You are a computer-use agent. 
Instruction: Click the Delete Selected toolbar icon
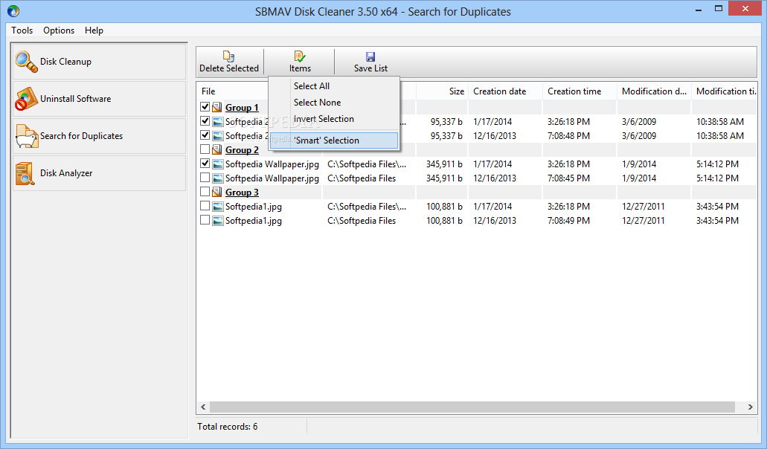228,56
